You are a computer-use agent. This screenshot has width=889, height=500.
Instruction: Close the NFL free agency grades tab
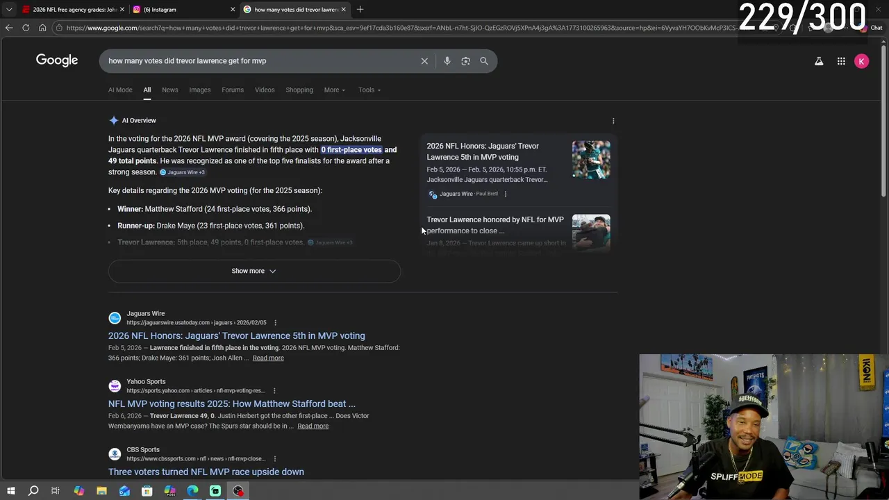122,10
